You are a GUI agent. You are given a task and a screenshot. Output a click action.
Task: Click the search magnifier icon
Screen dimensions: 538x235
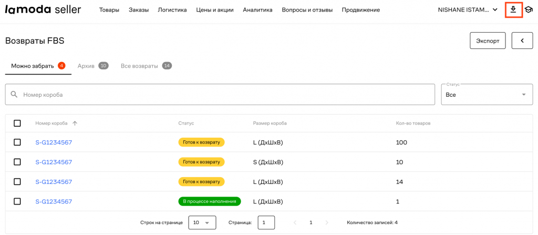point(14,95)
